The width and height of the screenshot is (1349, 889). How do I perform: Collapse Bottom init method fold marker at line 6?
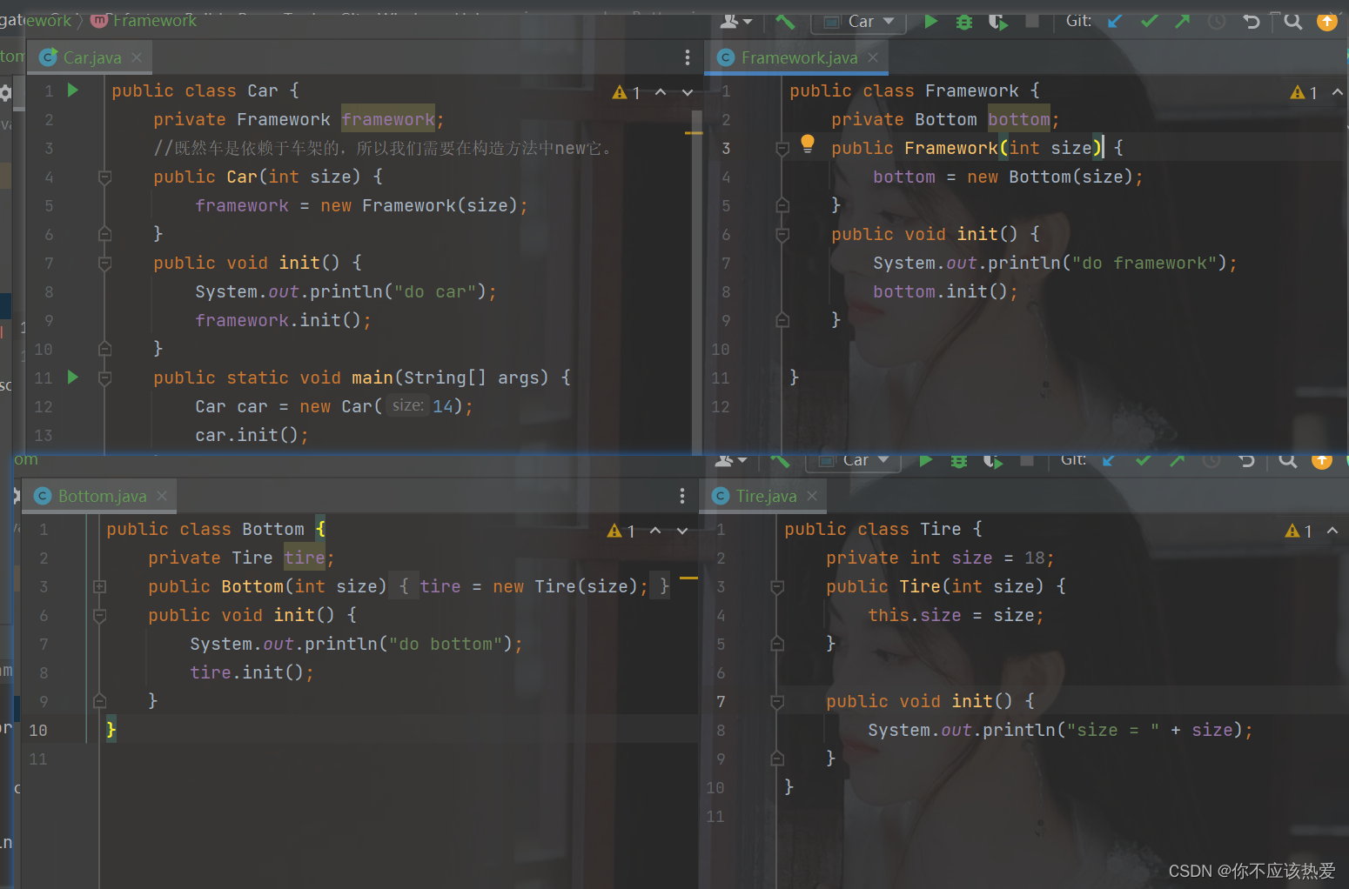[x=99, y=616]
